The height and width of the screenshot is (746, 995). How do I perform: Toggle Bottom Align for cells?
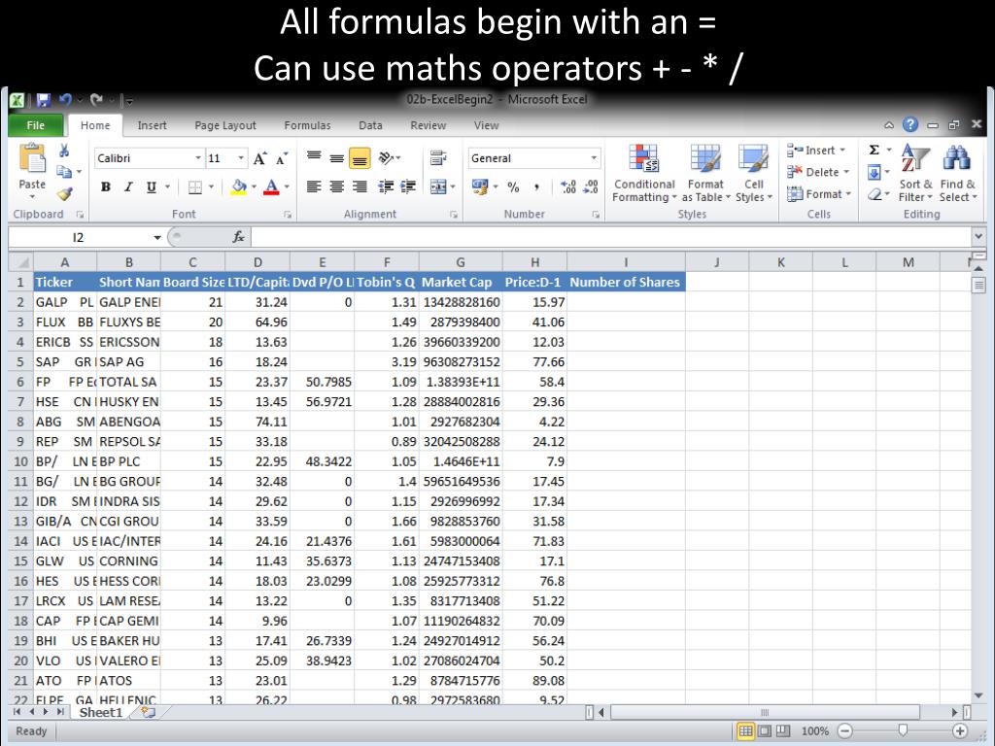pos(360,157)
